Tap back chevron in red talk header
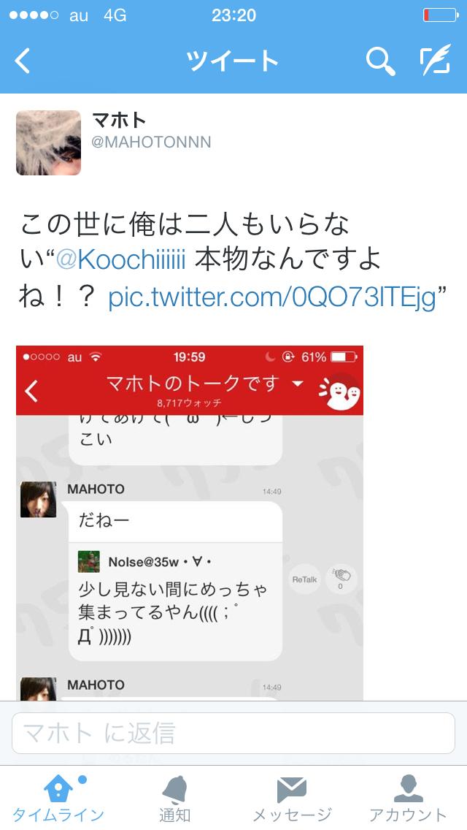 click(x=31, y=391)
